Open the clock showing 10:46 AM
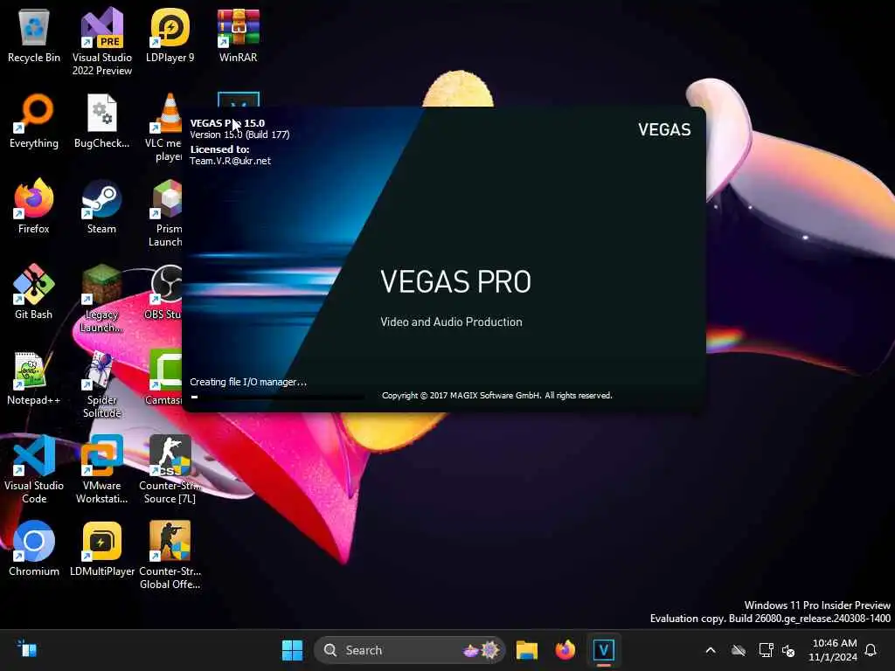Screen dimensions: 895x671 click(833, 650)
